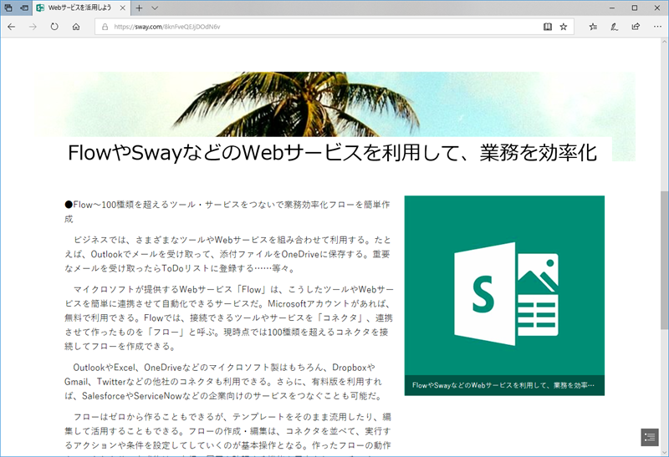The width and height of the screenshot is (669, 457).
Task: Click the forward navigation arrow
Action: click(33, 27)
